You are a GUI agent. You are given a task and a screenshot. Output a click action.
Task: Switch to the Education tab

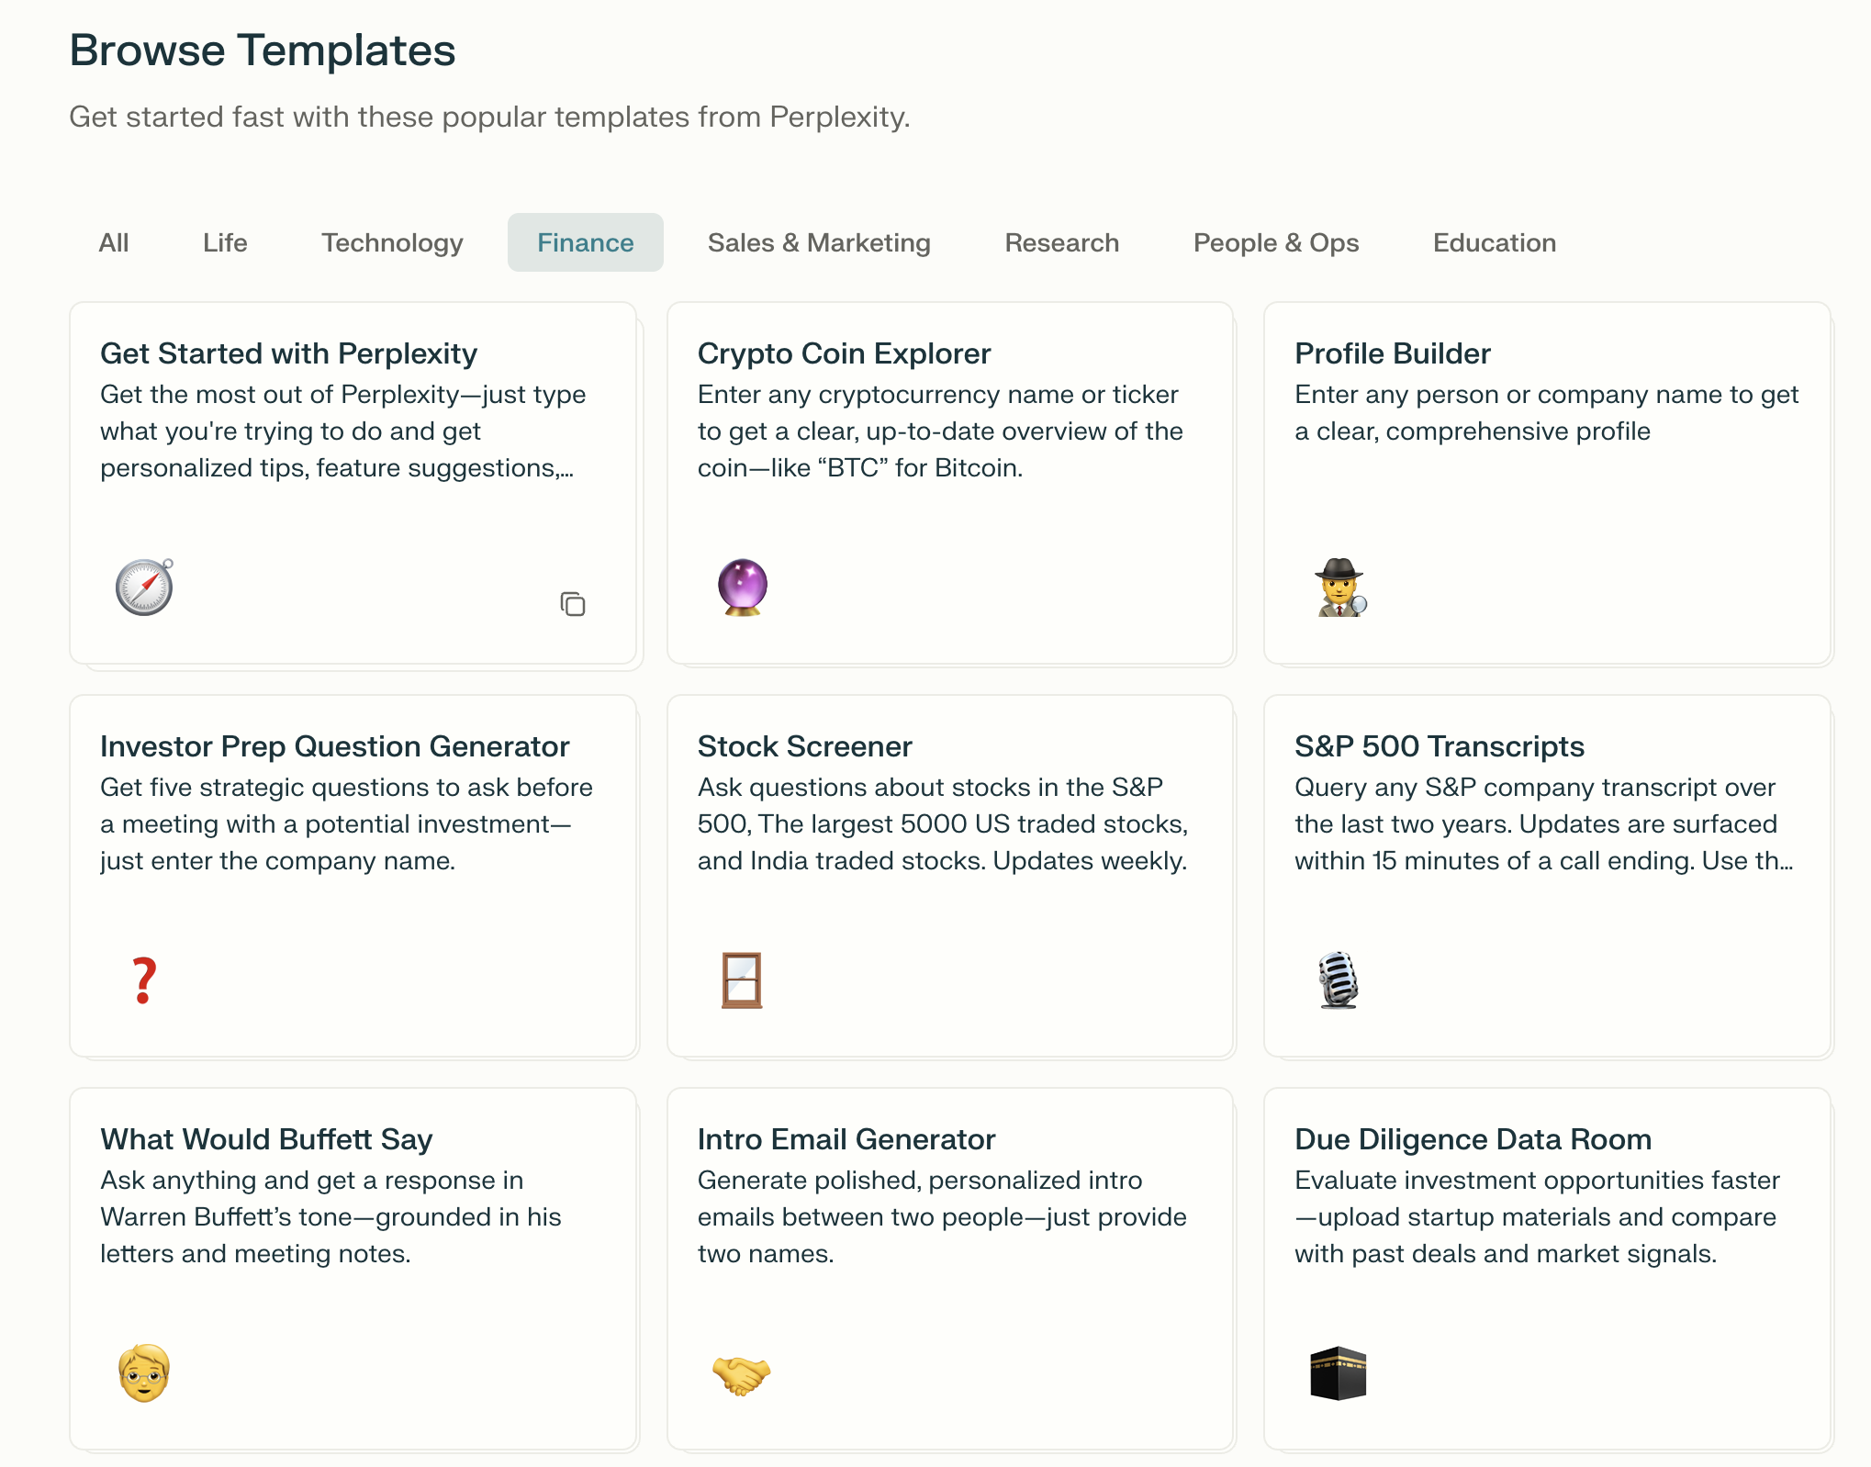click(1495, 242)
